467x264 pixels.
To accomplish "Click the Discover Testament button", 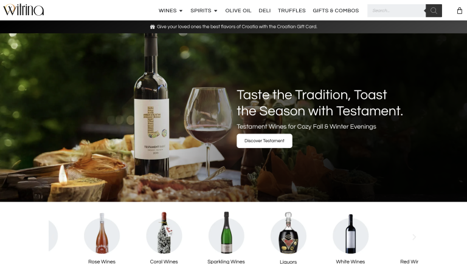I will pyautogui.click(x=265, y=141).
